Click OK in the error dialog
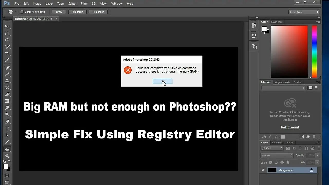This screenshot has width=329, height=185. coord(163,81)
